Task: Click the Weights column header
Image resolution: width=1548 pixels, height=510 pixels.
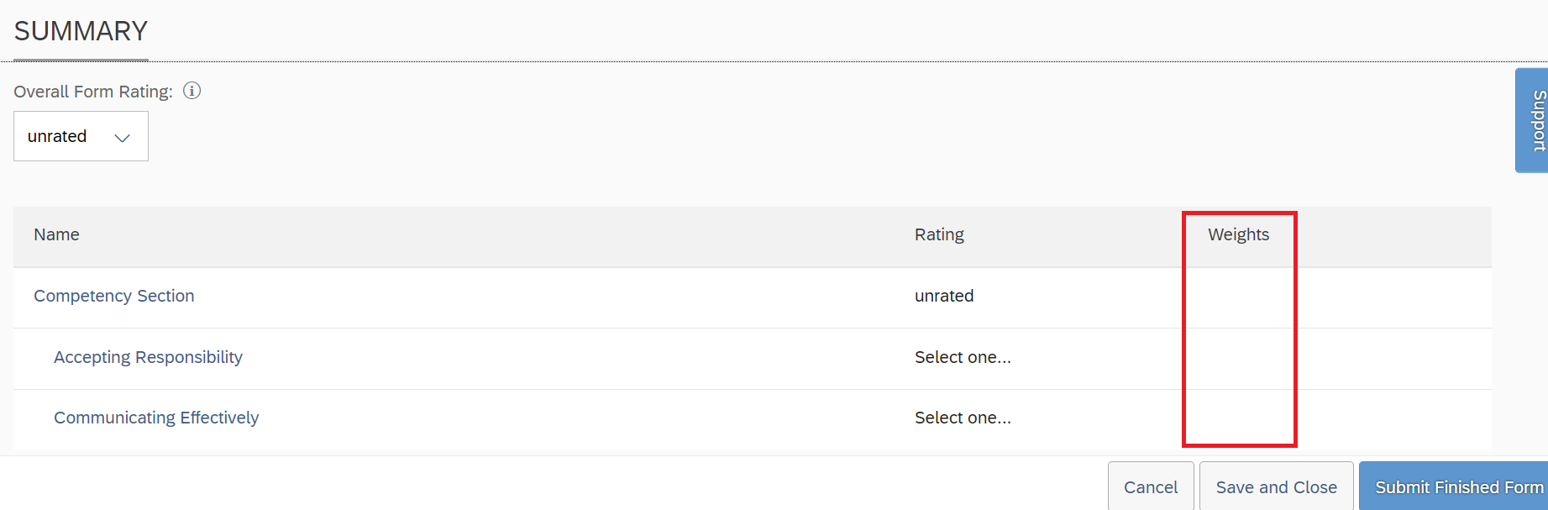Action: [1238, 234]
